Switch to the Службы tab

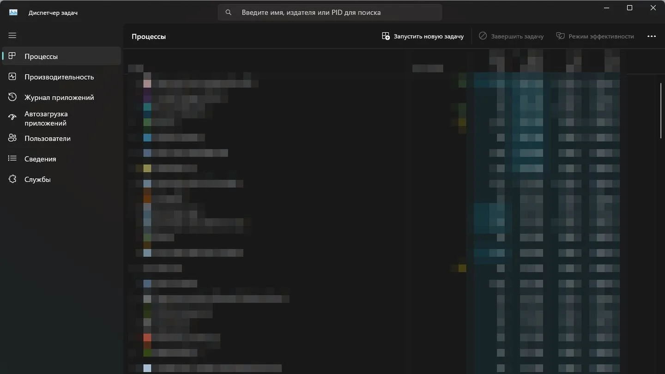62,179
